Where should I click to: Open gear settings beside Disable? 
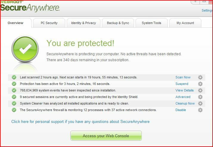point(200,110)
